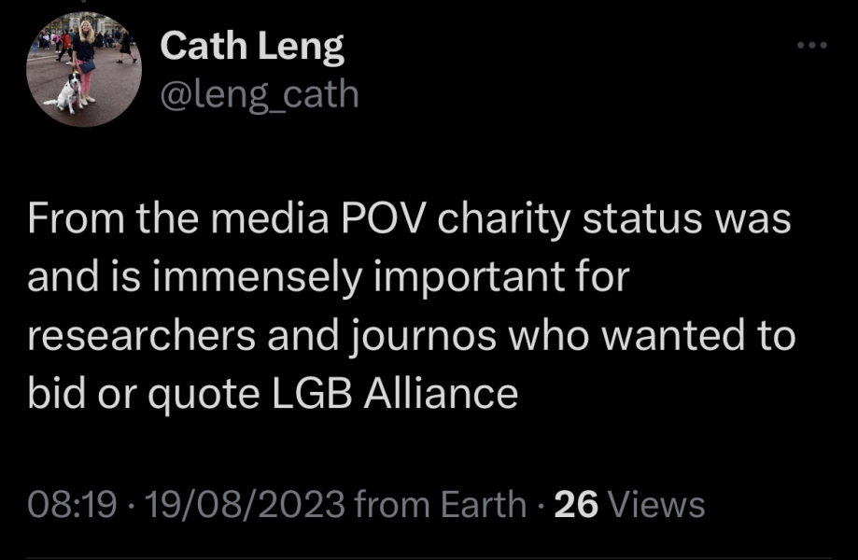Open the three-dot more options menu

[x=810, y=46]
